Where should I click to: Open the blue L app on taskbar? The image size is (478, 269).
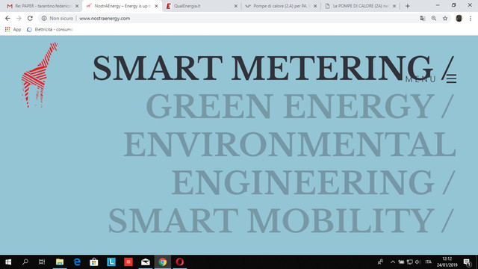click(x=111, y=262)
